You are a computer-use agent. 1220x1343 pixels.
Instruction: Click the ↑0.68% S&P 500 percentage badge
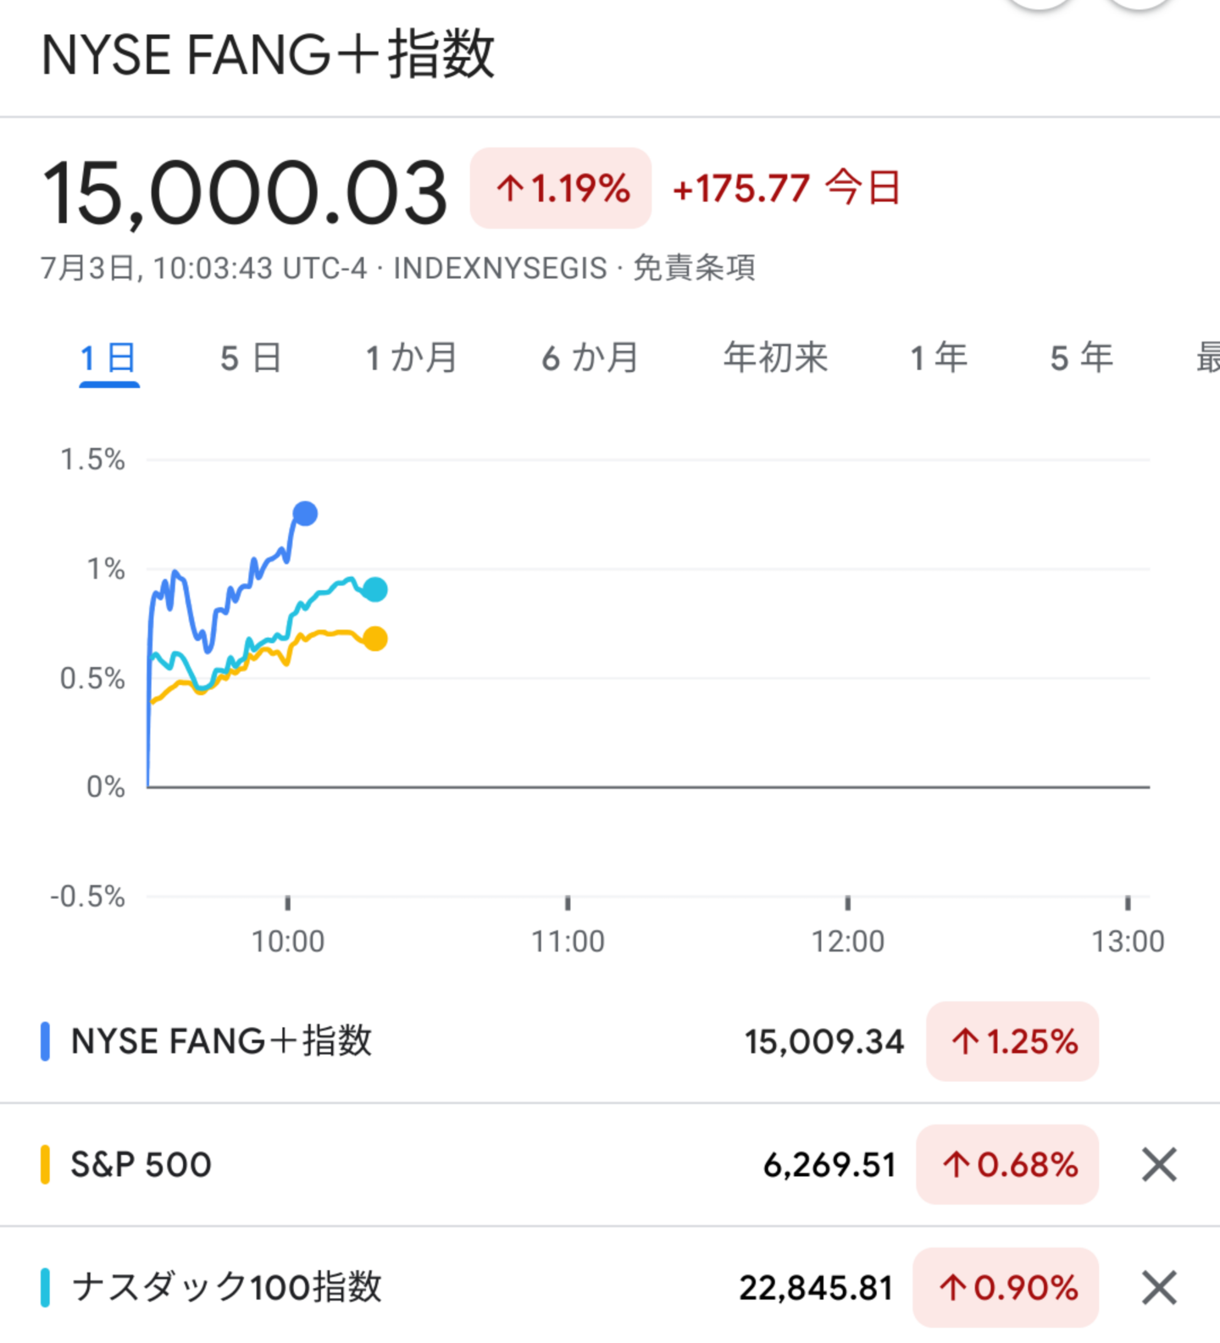[1007, 1164]
